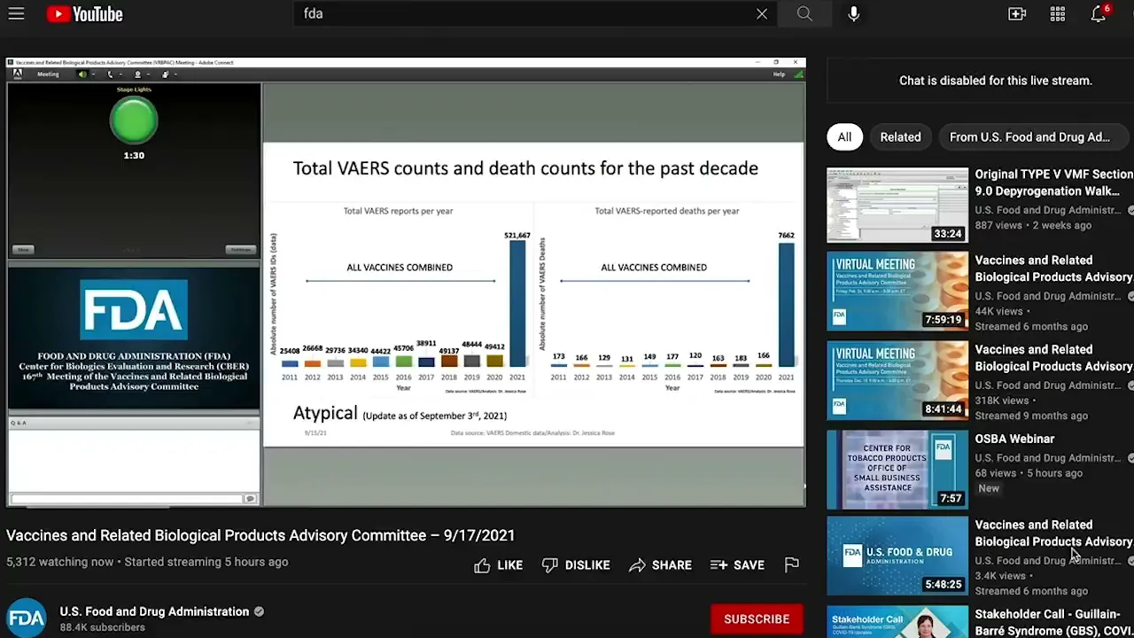Screen dimensions: 1134x638
Task: Like this video
Action: (498, 565)
